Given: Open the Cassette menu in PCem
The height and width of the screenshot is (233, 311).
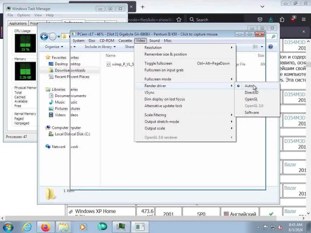Looking at the screenshot, I should click(x=125, y=41).
